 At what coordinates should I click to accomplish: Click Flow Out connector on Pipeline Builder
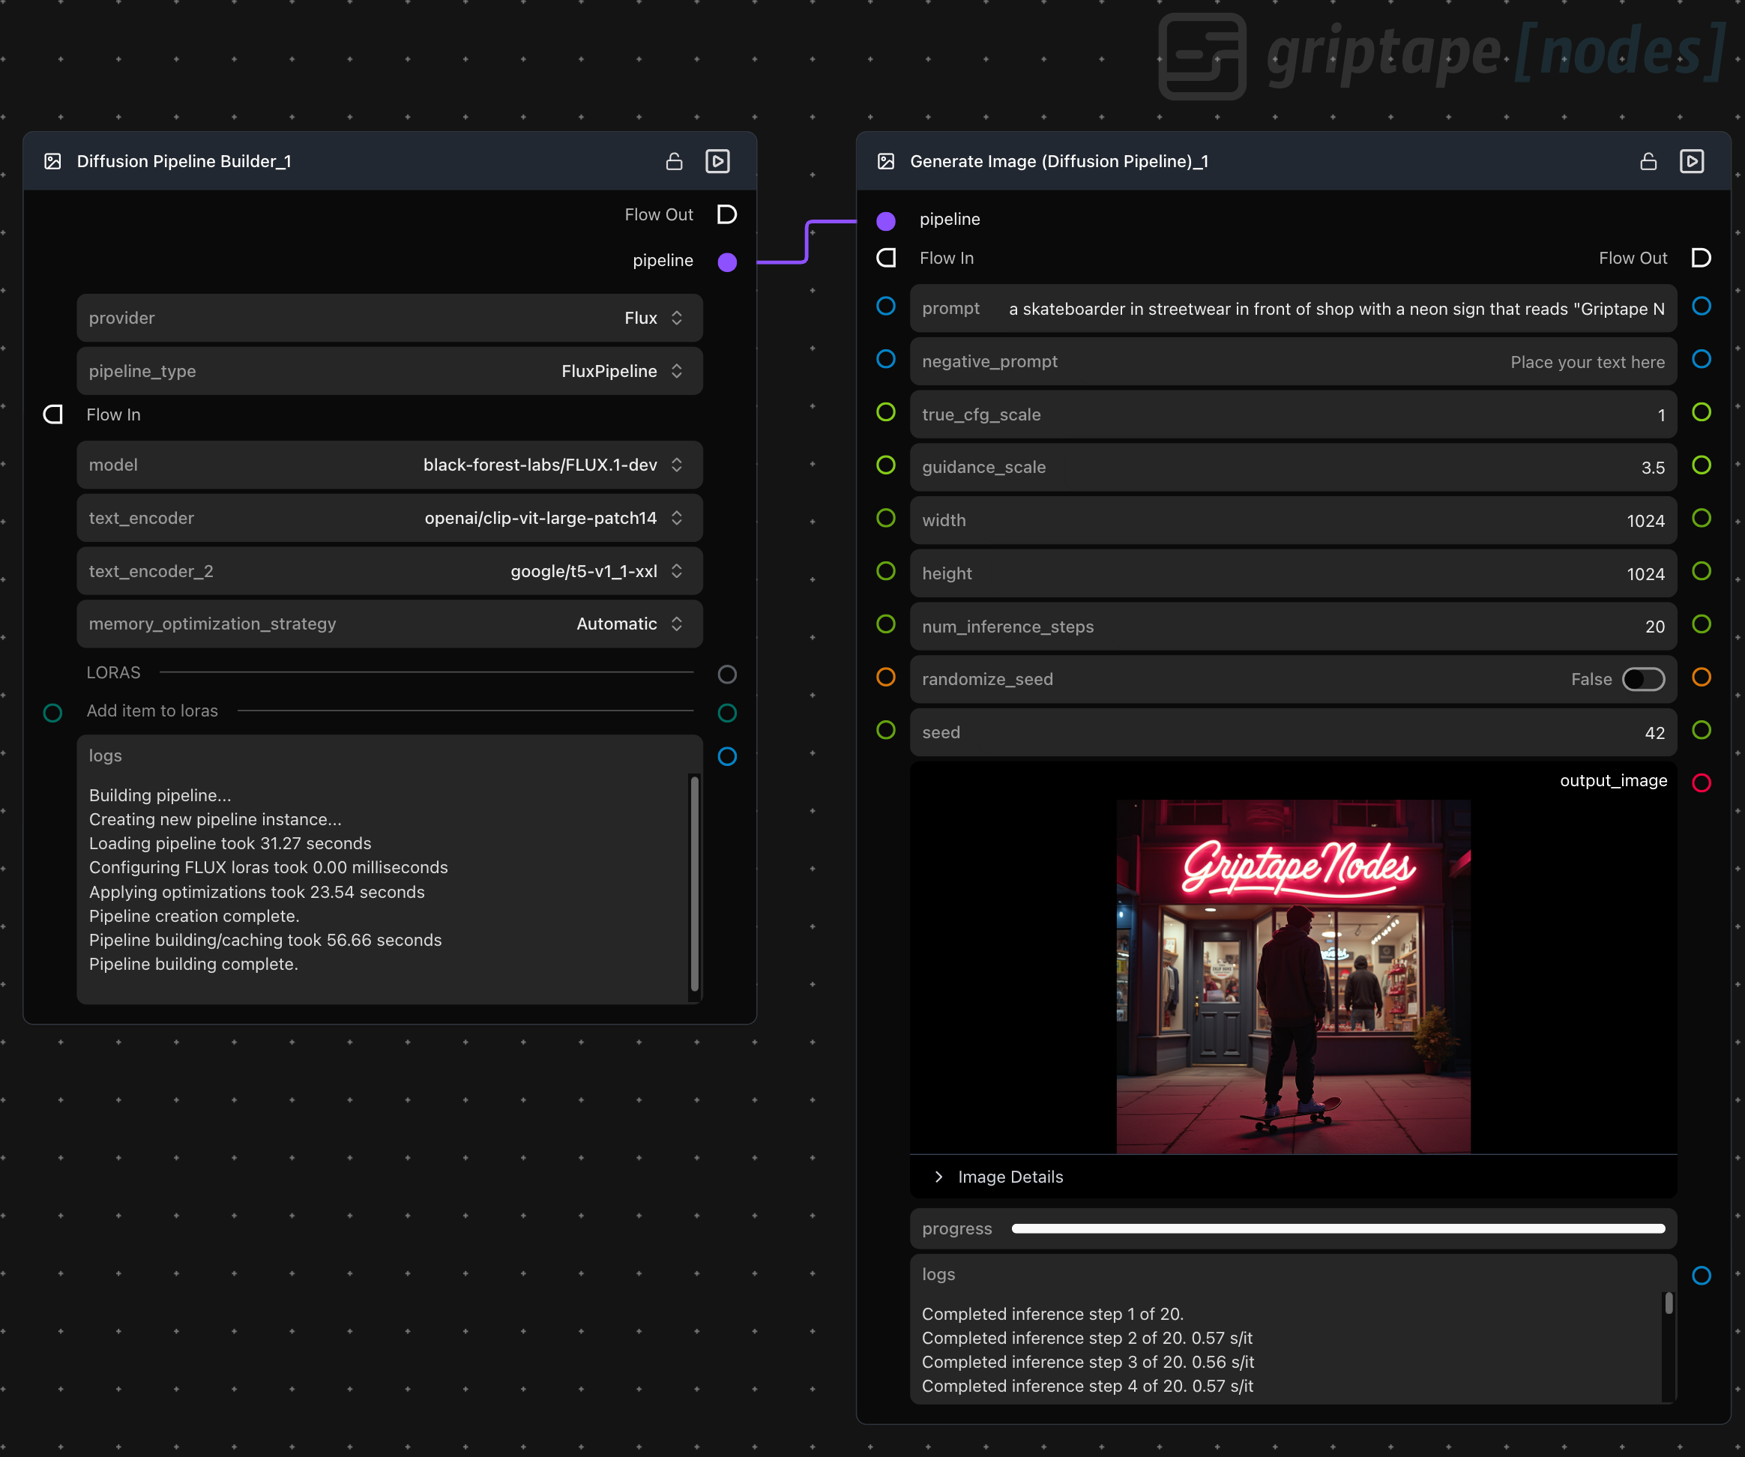727,214
